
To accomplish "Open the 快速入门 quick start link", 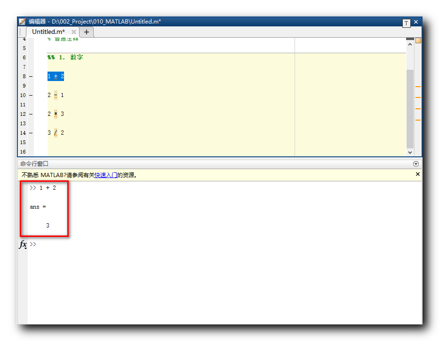I will pyautogui.click(x=106, y=175).
